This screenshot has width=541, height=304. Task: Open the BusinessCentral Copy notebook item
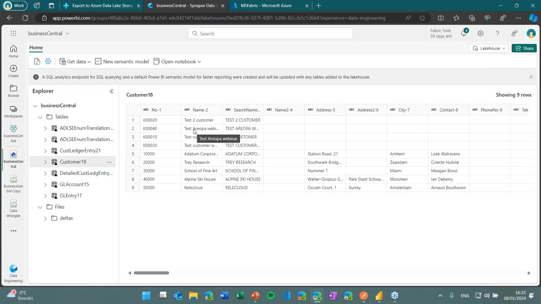(14, 184)
